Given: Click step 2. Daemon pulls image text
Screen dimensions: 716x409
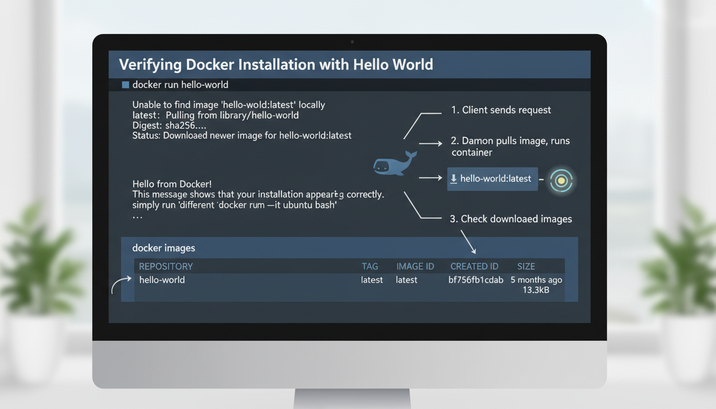Looking at the screenshot, I should (510, 146).
